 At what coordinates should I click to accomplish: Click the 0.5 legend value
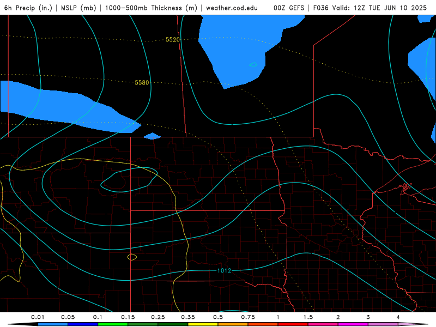(218, 317)
